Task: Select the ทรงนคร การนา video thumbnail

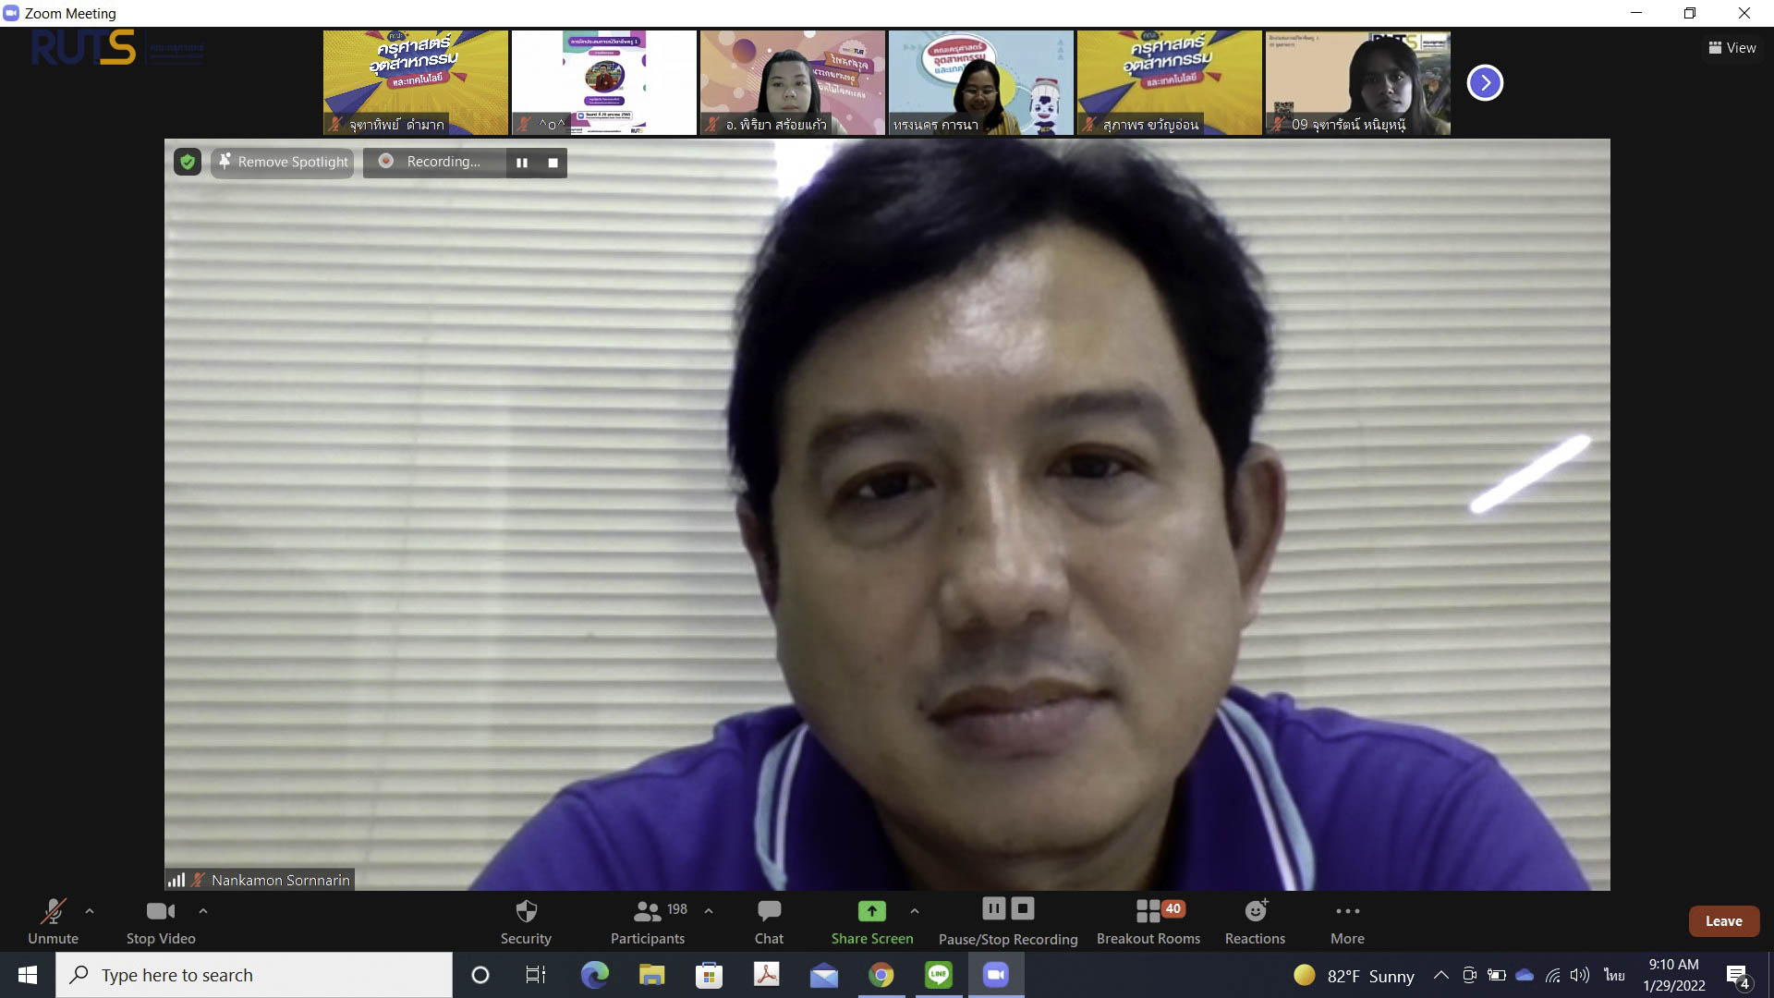Action: tap(981, 83)
